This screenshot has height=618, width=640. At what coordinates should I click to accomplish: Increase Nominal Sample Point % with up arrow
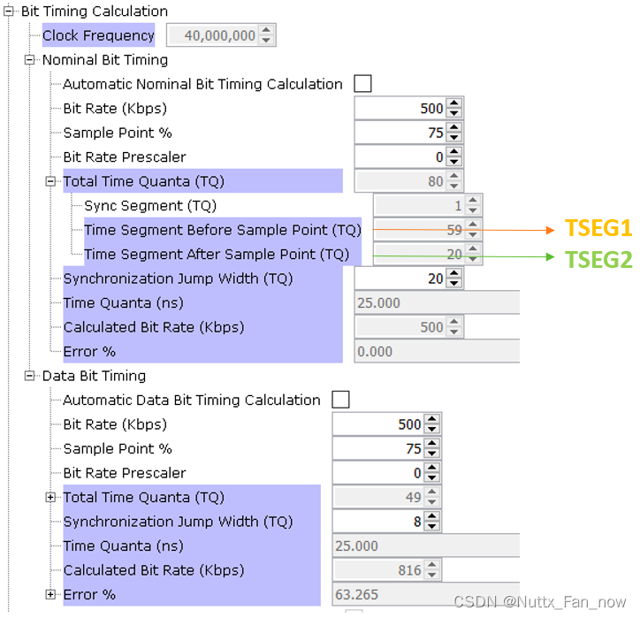[x=453, y=128]
